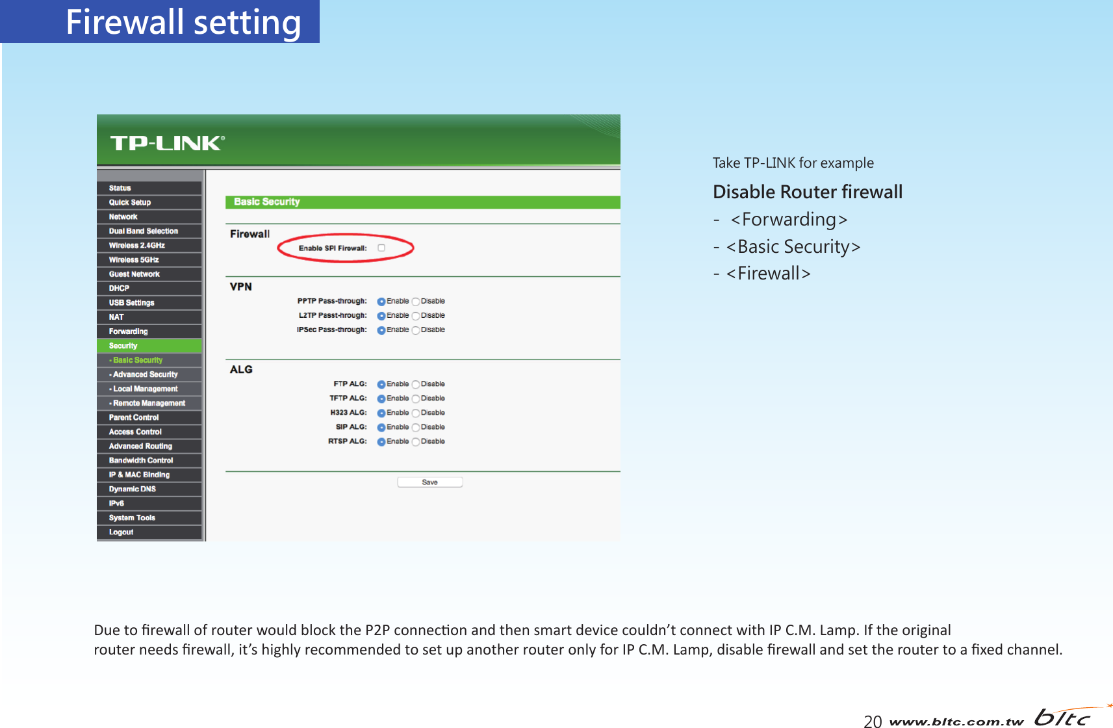Screen dimensions: 1113x728
Task: Click the 'Disable Router firewall' heading
Action: (808, 192)
